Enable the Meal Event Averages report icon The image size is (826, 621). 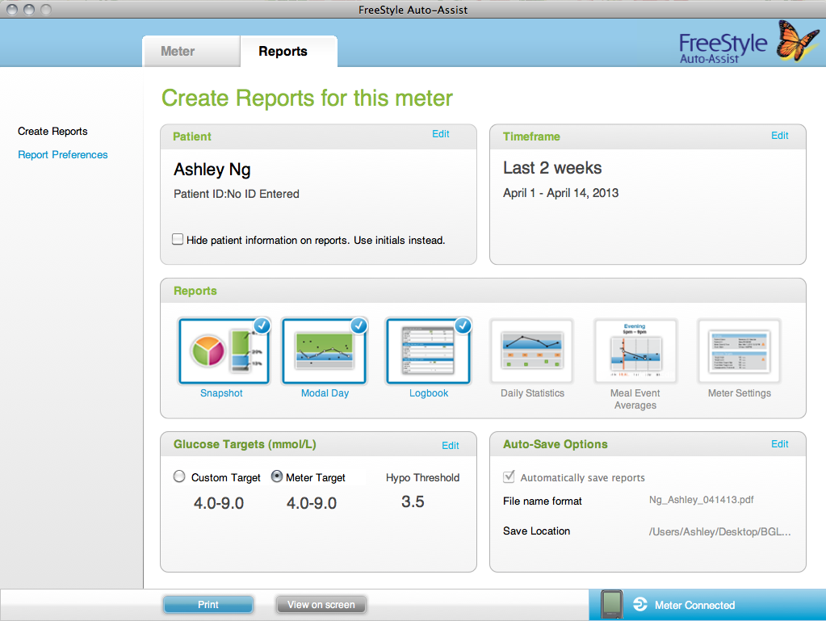(x=635, y=351)
